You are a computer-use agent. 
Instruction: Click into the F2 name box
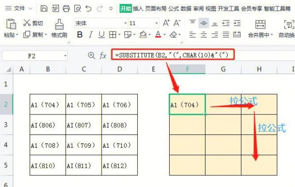pyautogui.click(x=31, y=56)
